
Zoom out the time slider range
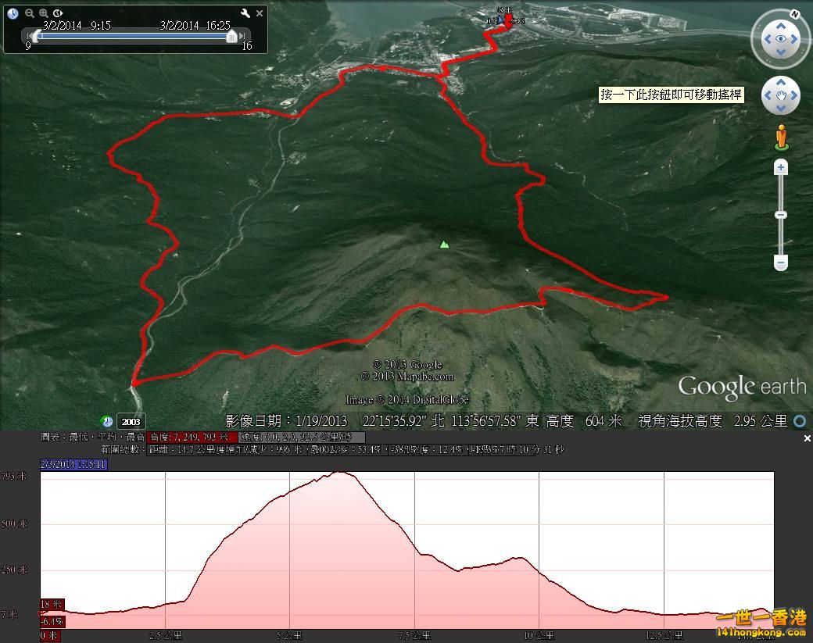click(30, 13)
